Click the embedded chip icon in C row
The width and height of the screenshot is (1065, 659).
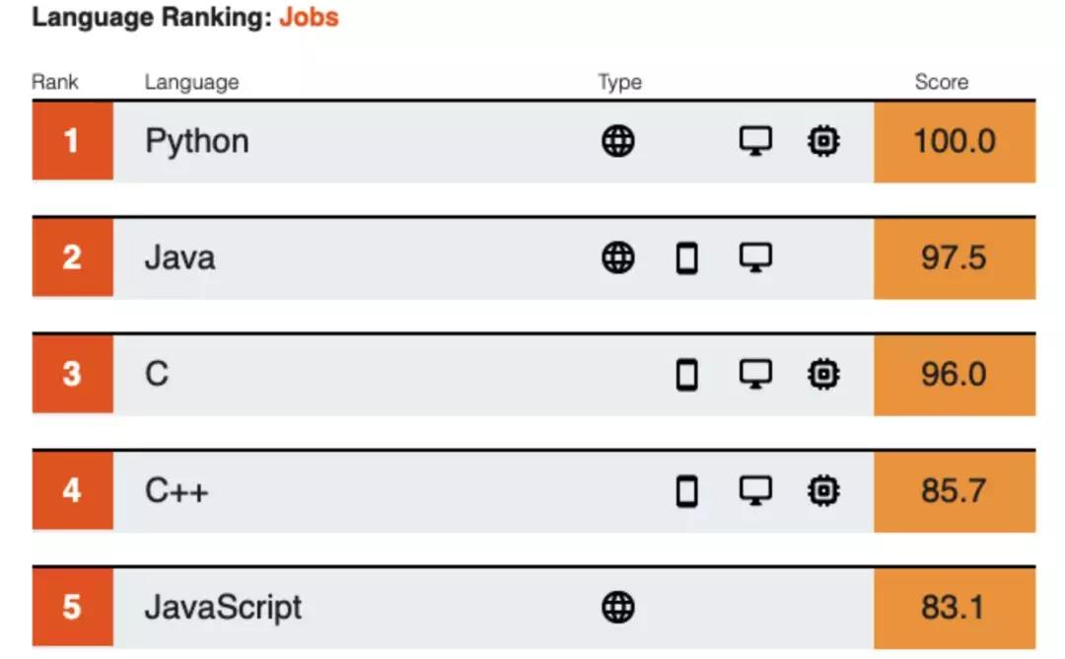[x=823, y=375]
